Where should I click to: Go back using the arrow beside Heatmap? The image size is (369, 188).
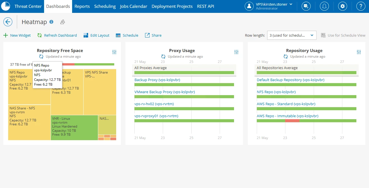pyautogui.click(x=8, y=22)
